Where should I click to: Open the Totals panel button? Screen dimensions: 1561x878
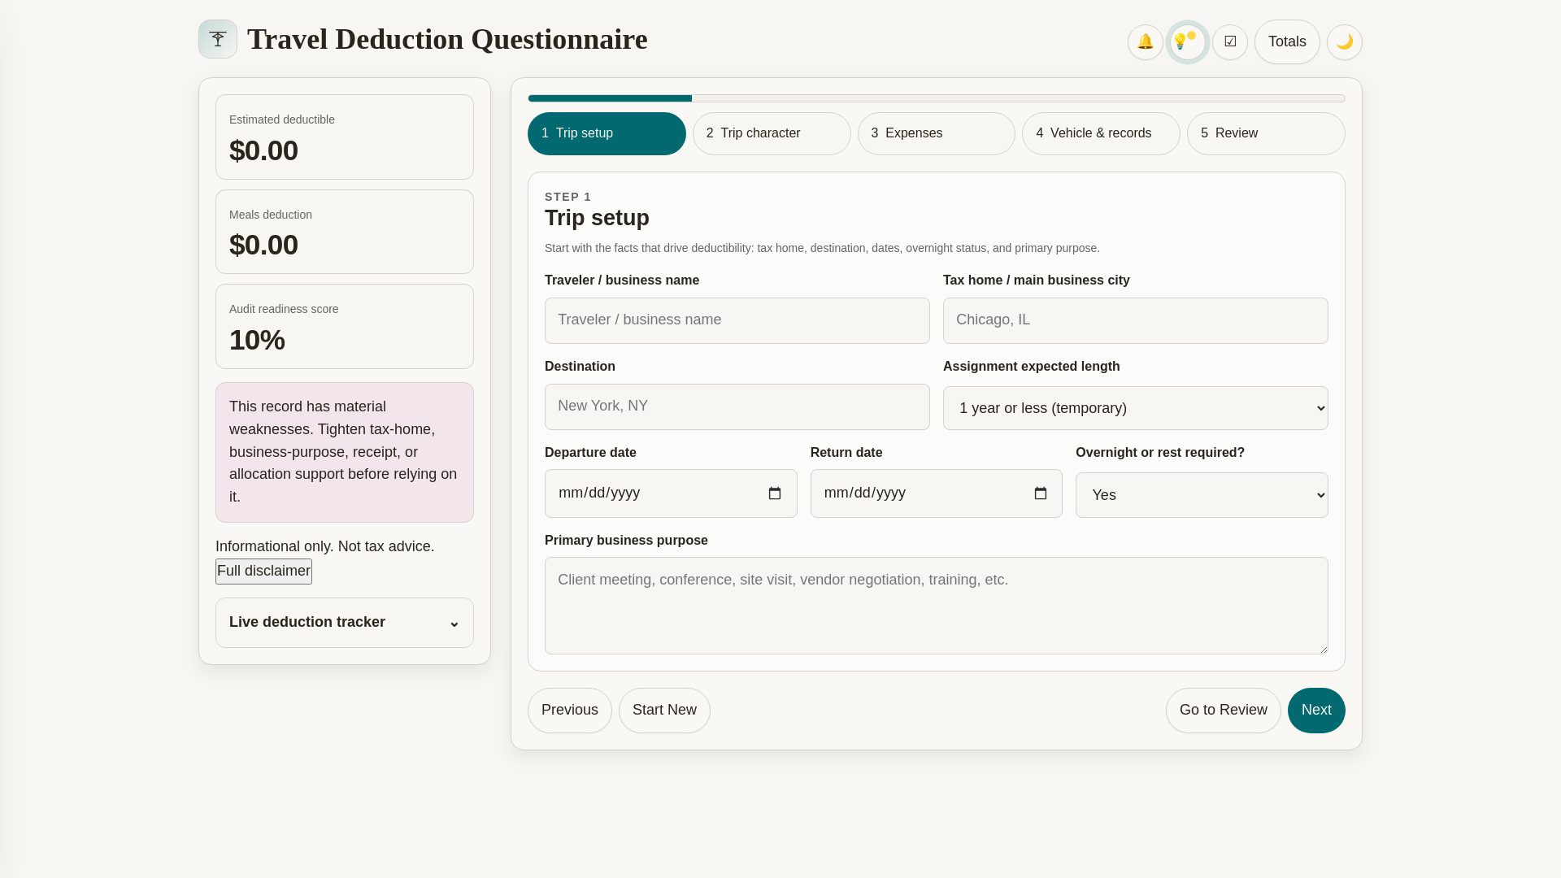click(x=1286, y=42)
